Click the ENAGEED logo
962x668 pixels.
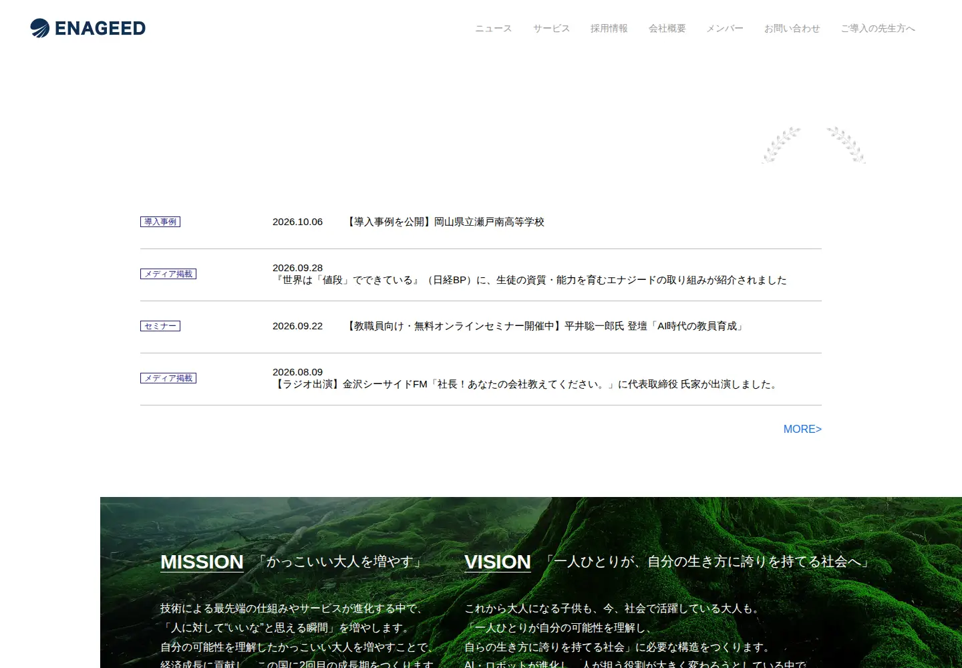[x=88, y=28]
